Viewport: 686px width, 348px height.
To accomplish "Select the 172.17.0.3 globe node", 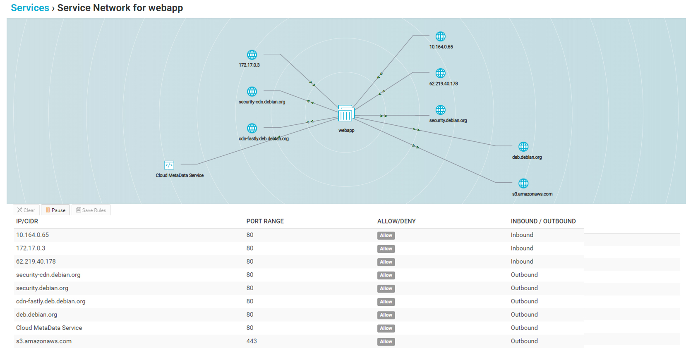I will (x=252, y=55).
